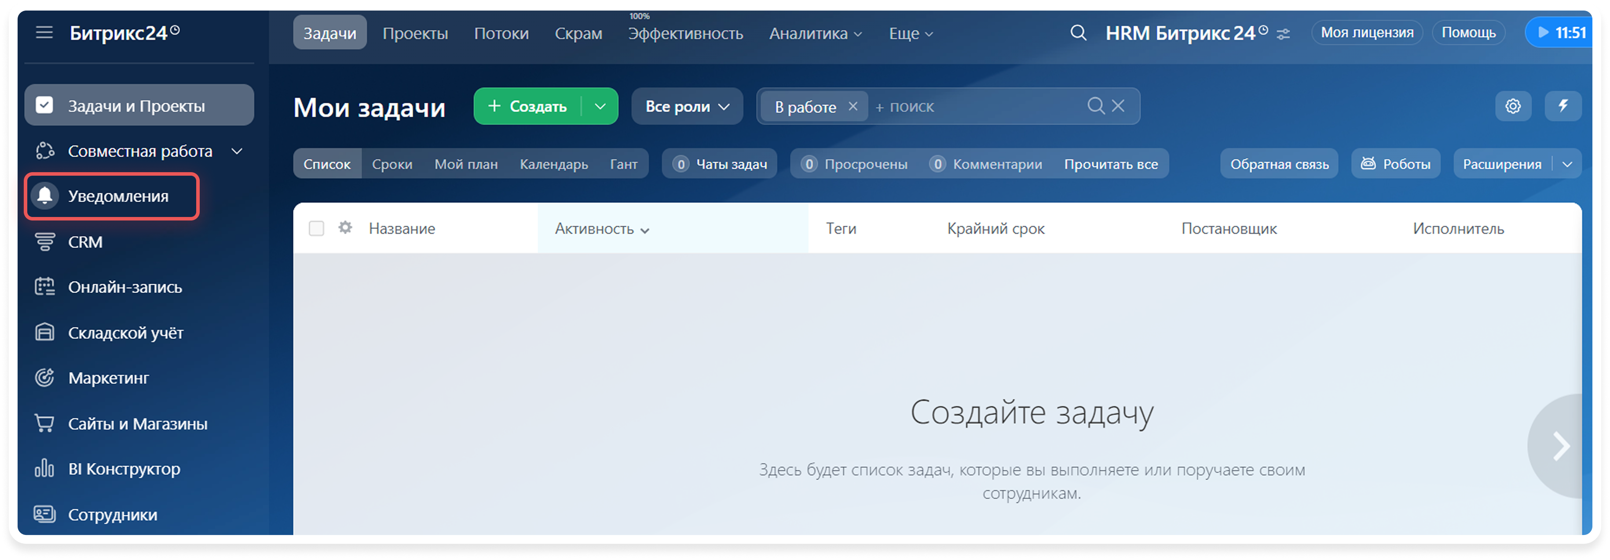Expand the "Совместная работа" section
Image resolution: width=1610 pixels, height=560 pixels.
click(x=237, y=151)
